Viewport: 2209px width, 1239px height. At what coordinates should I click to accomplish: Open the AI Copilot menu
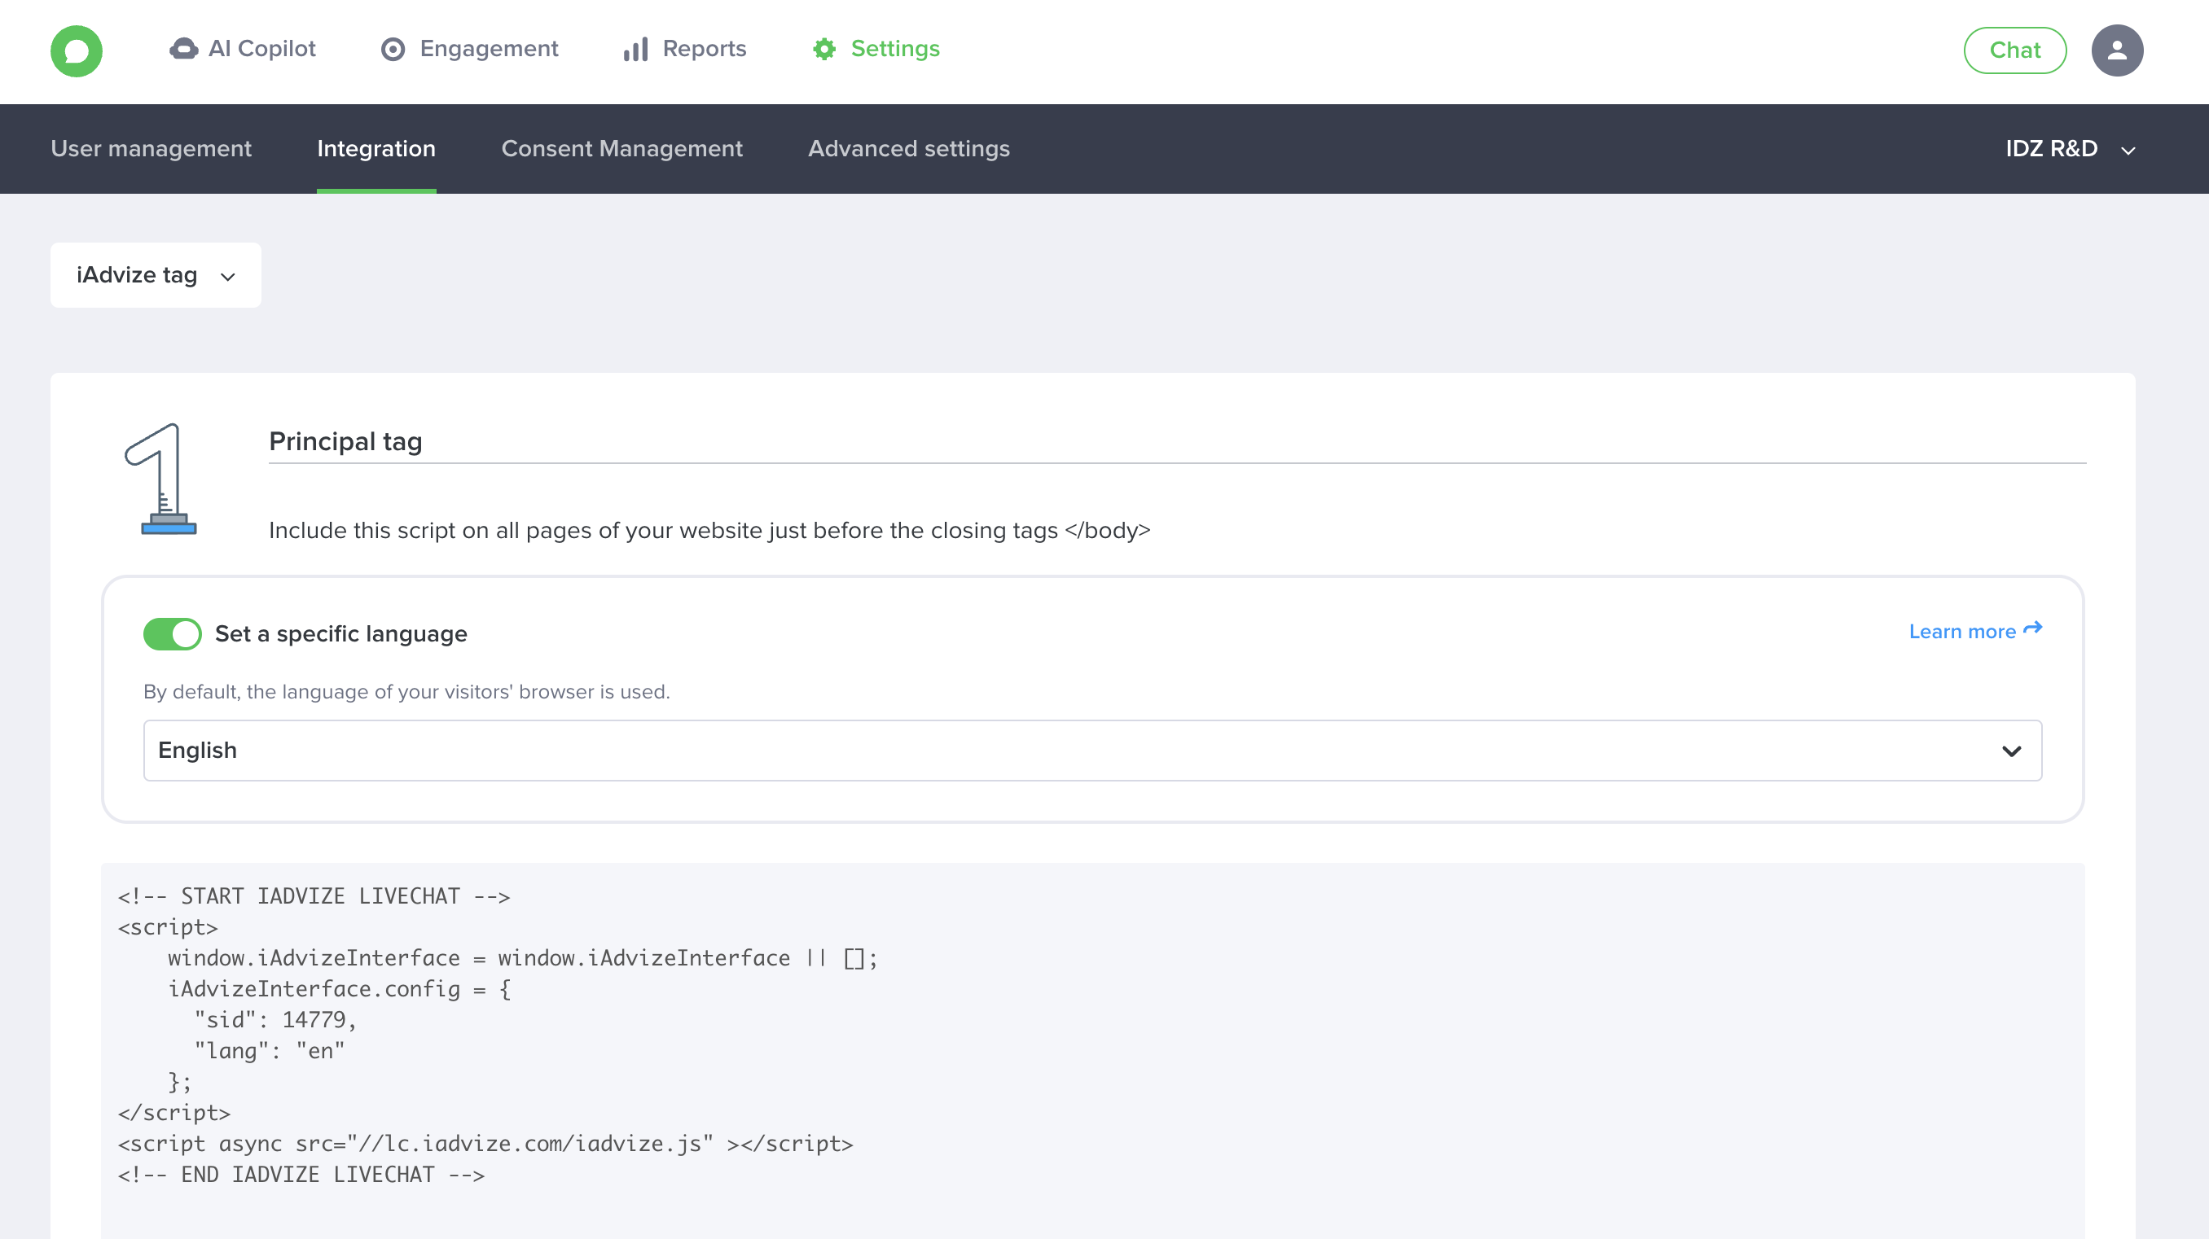click(x=243, y=49)
